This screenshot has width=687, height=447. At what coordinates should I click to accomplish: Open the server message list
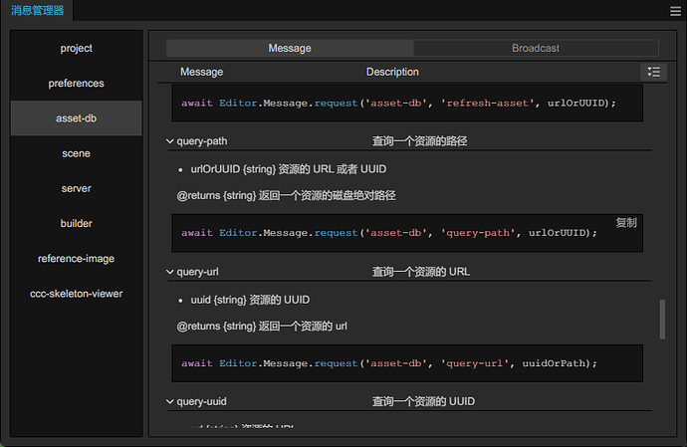pos(77,188)
